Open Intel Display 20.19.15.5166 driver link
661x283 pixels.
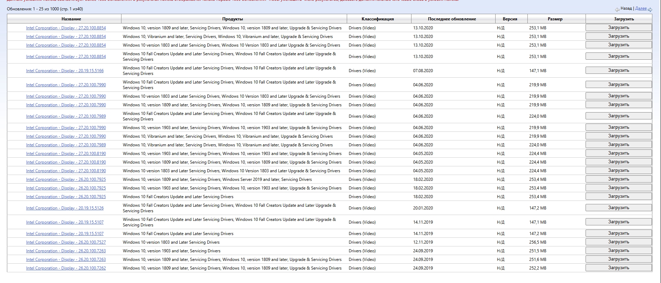click(65, 71)
